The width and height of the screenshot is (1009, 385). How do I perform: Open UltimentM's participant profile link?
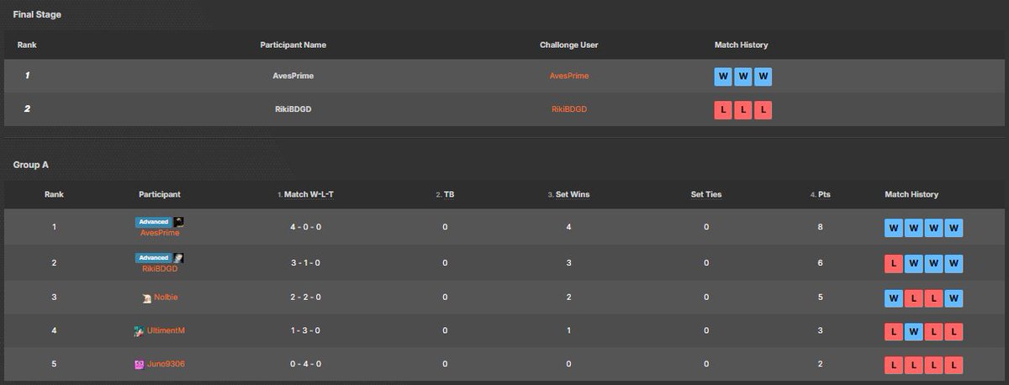tap(165, 330)
